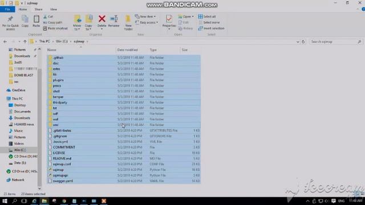This screenshot has width=365, height=205.
Task: Select the thirdparty folder
Action: pos(124,102)
